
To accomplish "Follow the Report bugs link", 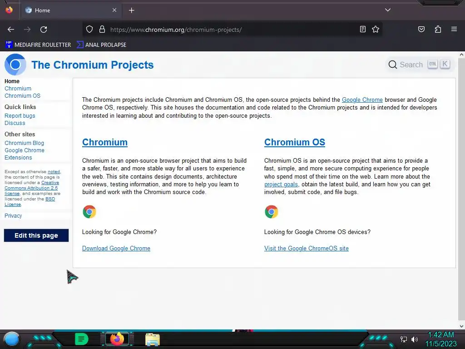I will pyautogui.click(x=20, y=116).
